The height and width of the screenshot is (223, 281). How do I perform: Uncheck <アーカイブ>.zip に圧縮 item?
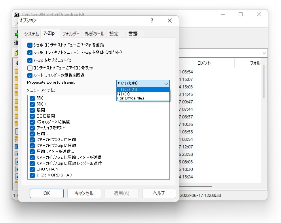pyautogui.click(x=32, y=146)
